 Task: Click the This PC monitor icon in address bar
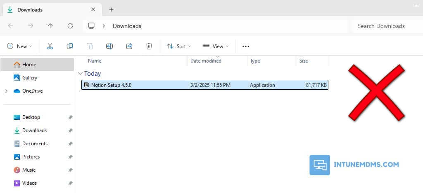[x=91, y=26]
